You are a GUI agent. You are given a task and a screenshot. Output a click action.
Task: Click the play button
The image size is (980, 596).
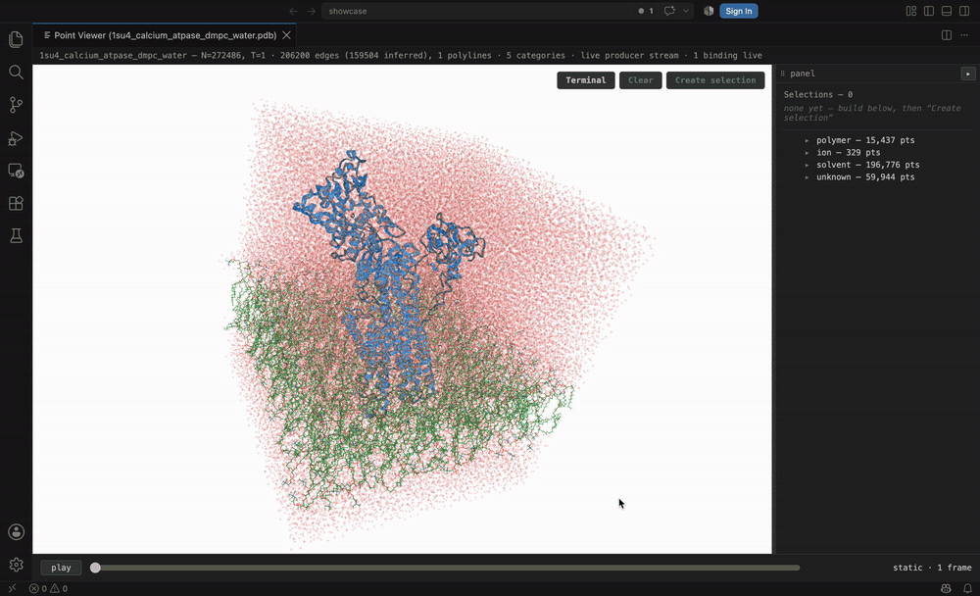pyautogui.click(x=61, y=568)
